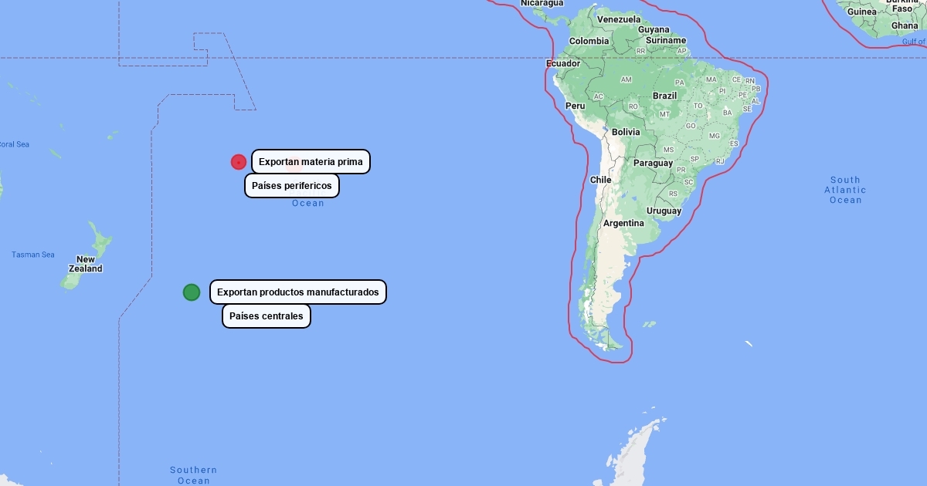Select the 'Países perifericos' label
This screenshot has width=927, height=486.
[x=292, y=186]
